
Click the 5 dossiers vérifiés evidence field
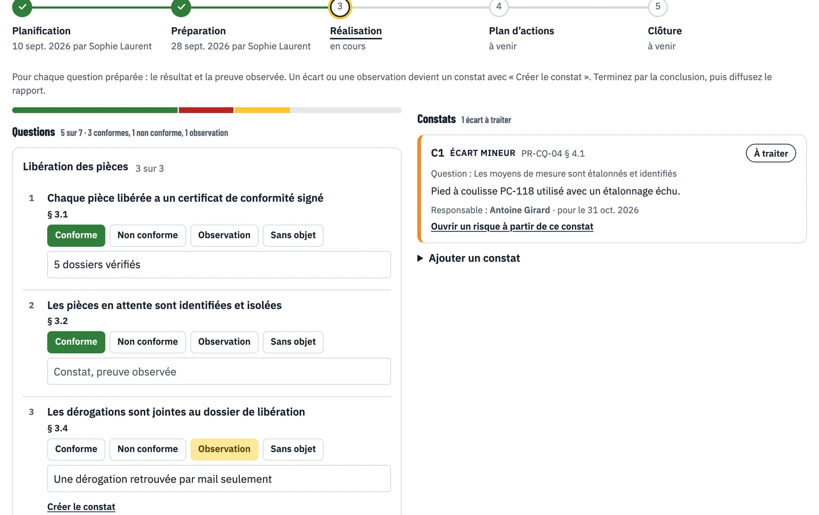(x=219, y=265)
